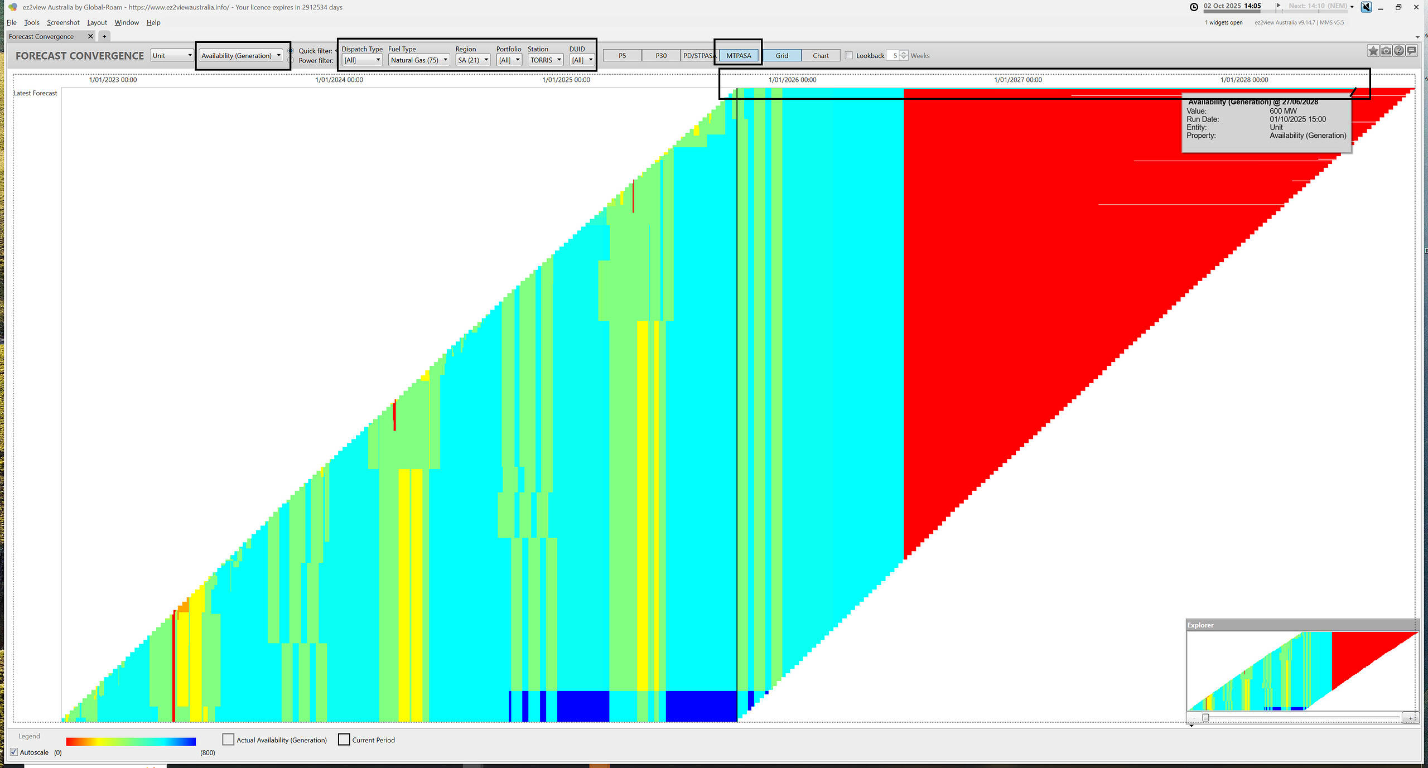This screenshot has width=1428, height=768.
Task: Close the Forecast Convergence tab
Action: [x=90, y=37]
